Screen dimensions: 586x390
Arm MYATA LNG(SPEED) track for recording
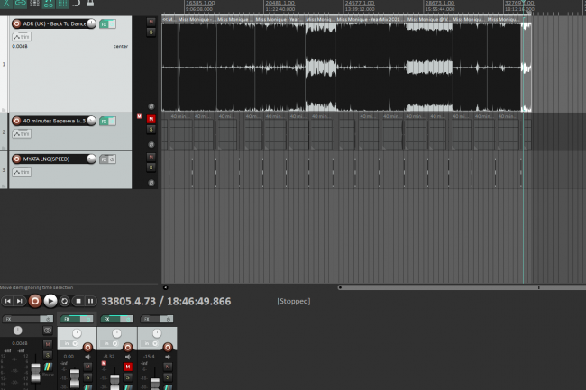16,159
